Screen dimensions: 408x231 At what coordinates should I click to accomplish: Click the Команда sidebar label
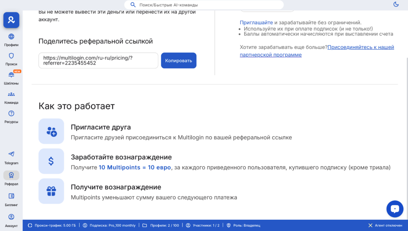pyautogui.click(x=11, y=103)
